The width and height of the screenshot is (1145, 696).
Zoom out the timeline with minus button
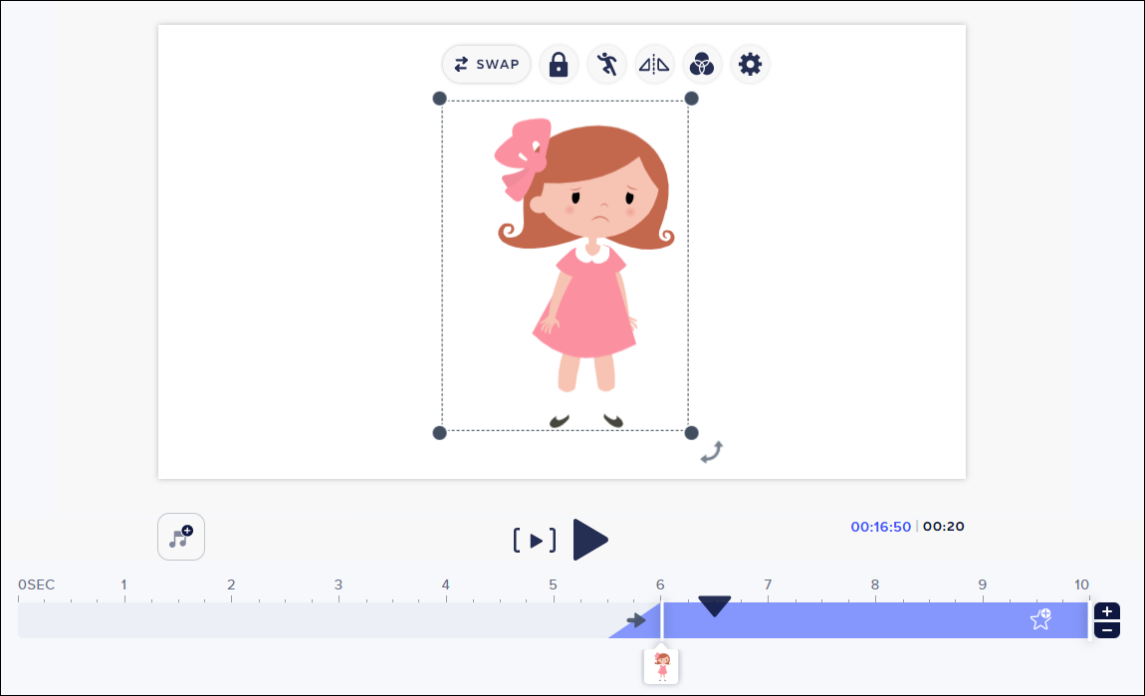(1107, 629)
